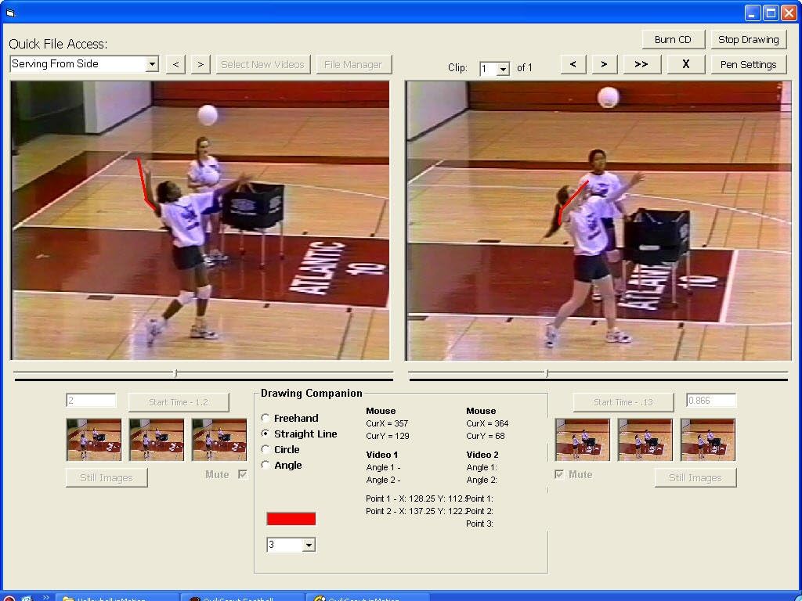Fast forward the clip using the >> icon
802x601 pixels.
[641, 64]
